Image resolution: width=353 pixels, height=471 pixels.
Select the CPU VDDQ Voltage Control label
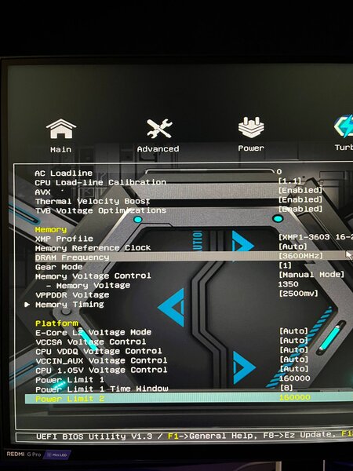tap(99, 351)
